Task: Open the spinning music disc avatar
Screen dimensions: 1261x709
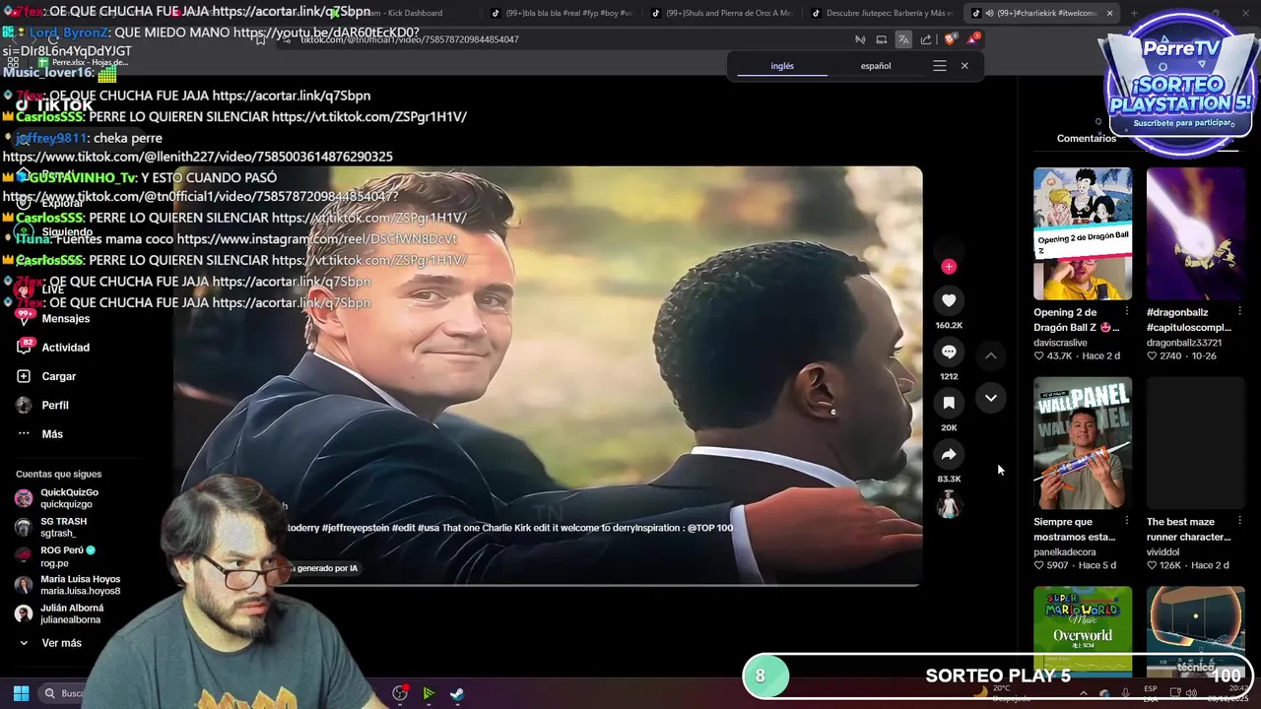Action: pyautogui.click(x=949, y=505)
